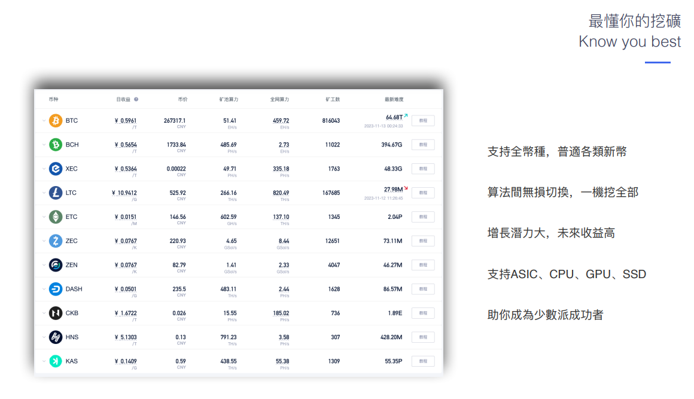Click the LTC daily earnings value 10.9412
This screenshot has height=399, width=694.
(126, 193)
